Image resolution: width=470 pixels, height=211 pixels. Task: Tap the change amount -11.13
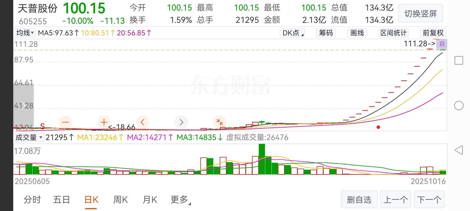click(113, 21)
